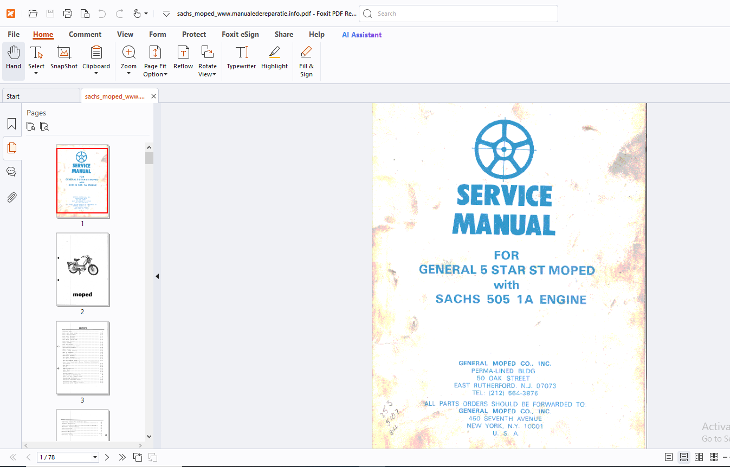The height and width of the screenshot is (467, 730).
Task: Open the Foxit eSign tab
Action: tap(240, 34)
